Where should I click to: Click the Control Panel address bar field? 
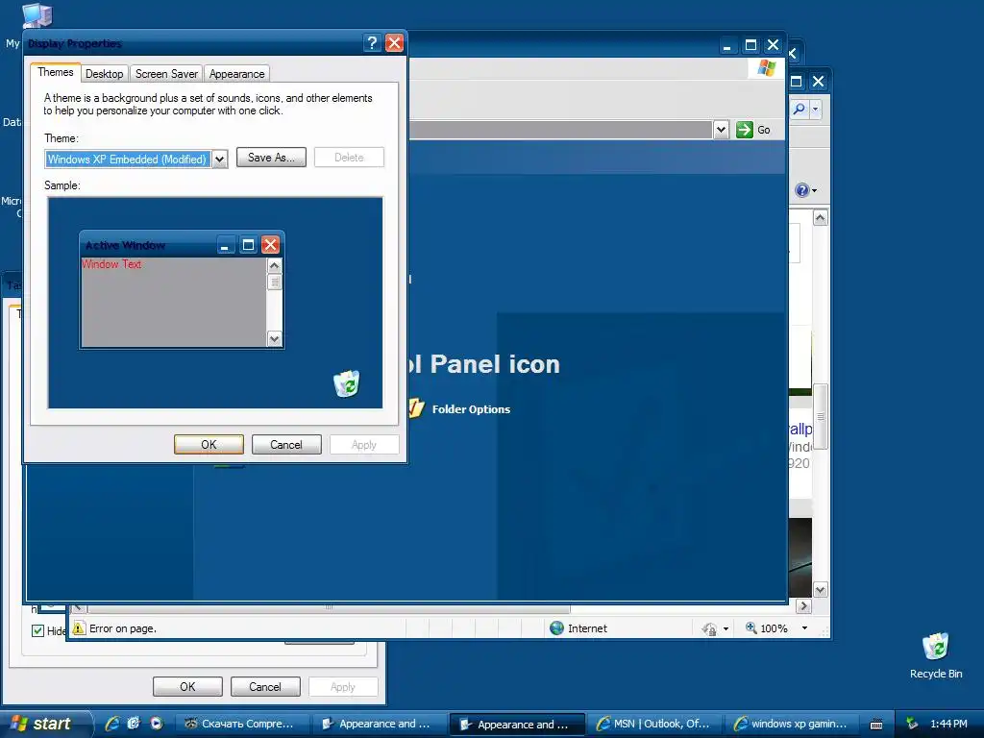pos(560,130)
